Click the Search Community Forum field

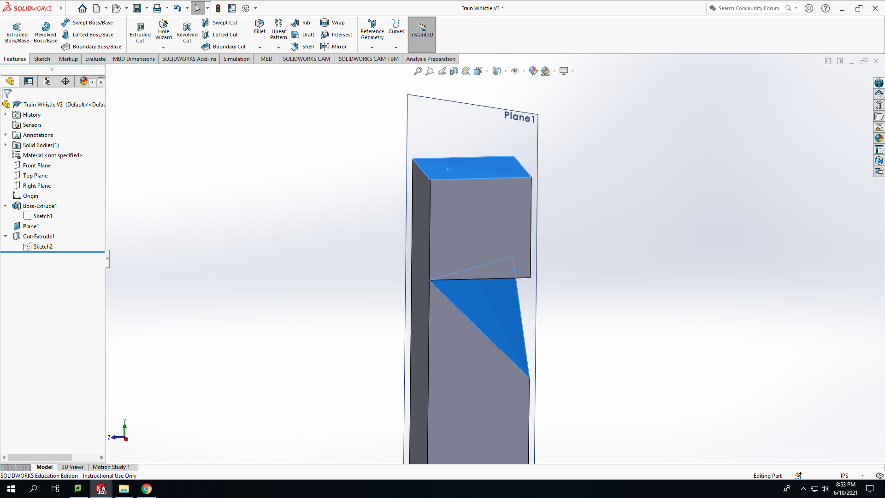coord(748,8)
